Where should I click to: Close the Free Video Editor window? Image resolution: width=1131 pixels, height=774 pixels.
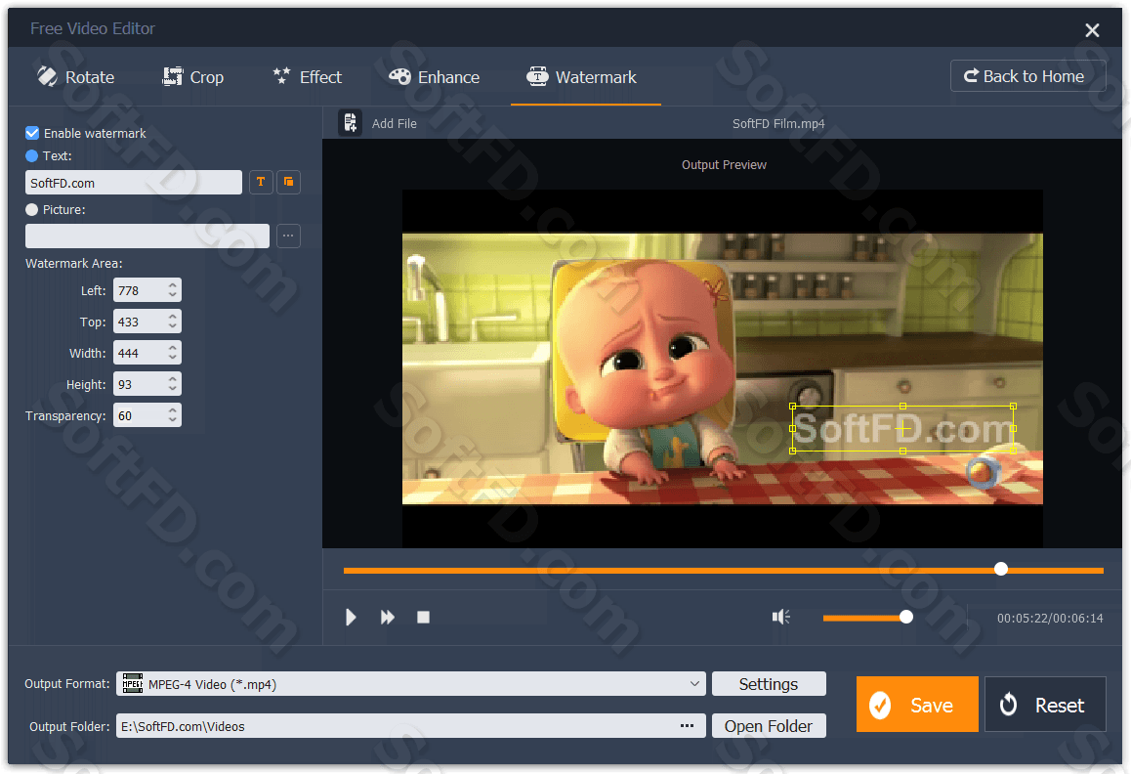(1092, 29)
